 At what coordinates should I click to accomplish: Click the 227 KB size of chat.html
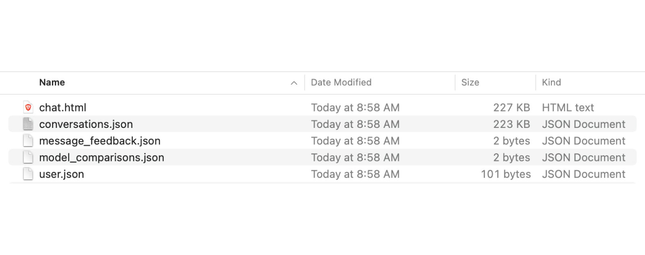coord(512,107)
